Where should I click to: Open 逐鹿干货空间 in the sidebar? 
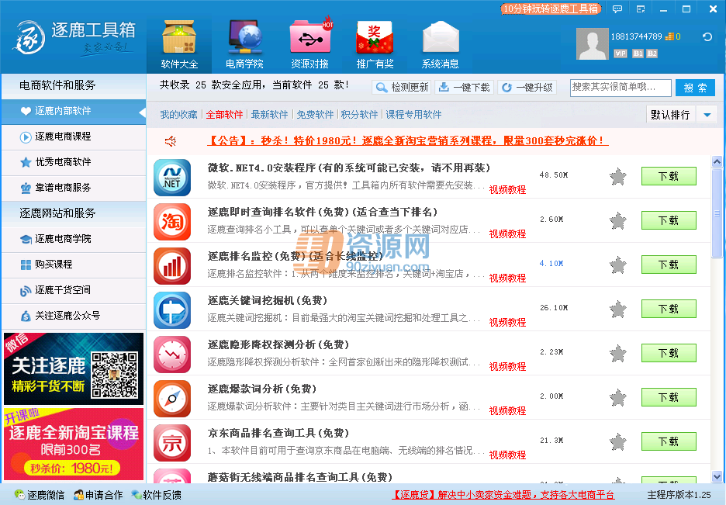[x=74, y=290]
